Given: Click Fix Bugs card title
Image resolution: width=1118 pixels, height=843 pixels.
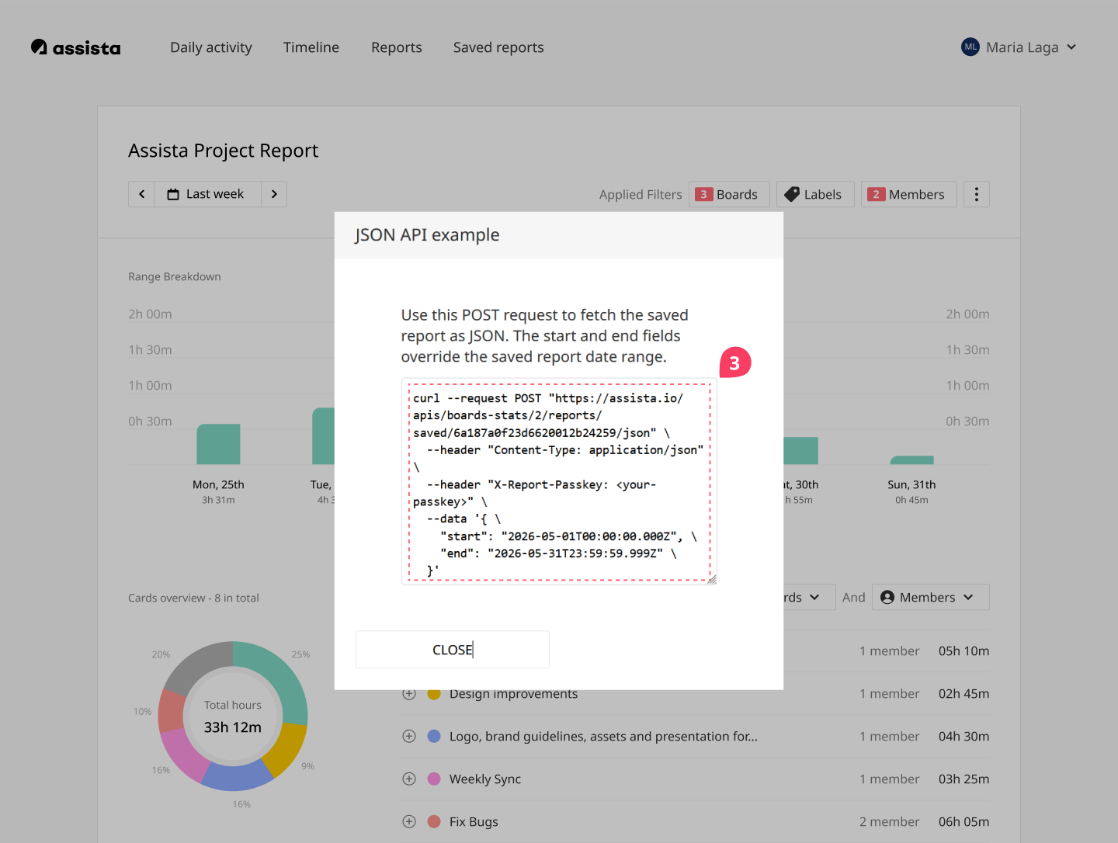Looking at the screenshot, I should [x=474, y=821].
